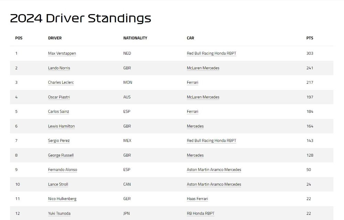The width and height of the screenshot is (344, 220).
Task: Open Max Verstappen driver link
Action: 62,53
